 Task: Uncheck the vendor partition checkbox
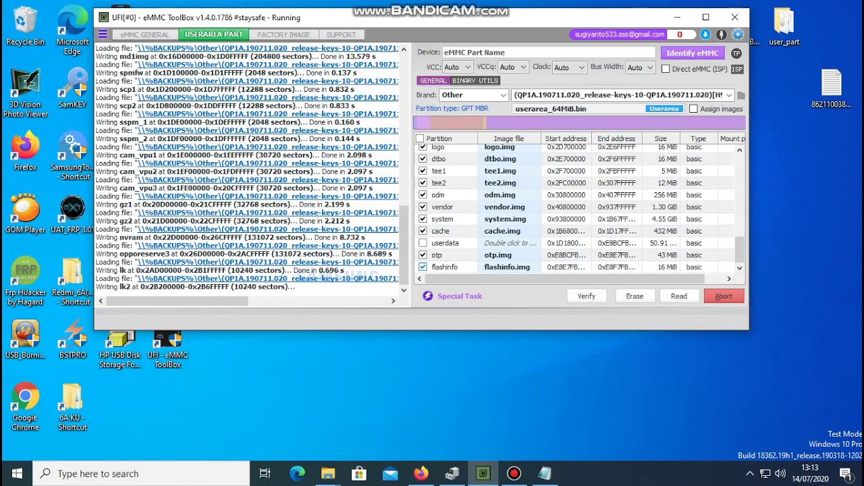423,207
